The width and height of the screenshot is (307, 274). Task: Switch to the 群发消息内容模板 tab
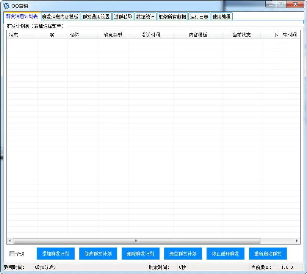pyautogui.click(x=60, y=17)
